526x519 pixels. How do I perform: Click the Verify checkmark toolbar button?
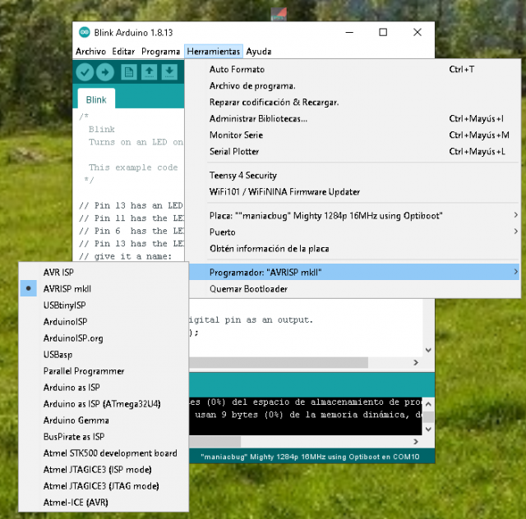85,72
